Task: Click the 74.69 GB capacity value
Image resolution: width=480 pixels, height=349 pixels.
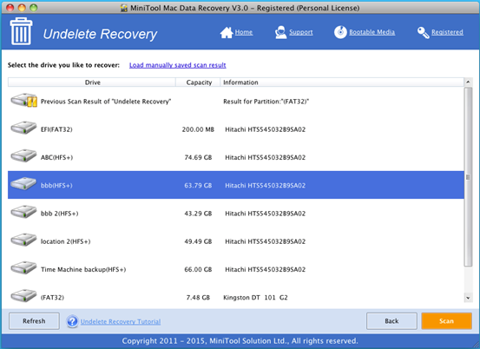Action: pos(198,158)
